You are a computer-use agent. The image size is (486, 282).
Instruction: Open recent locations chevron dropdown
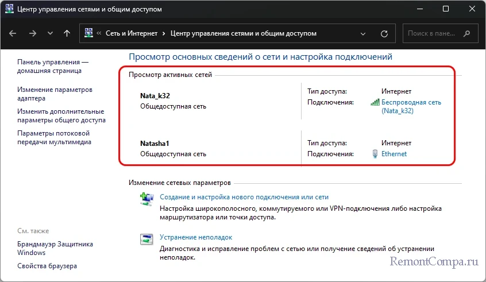50,33
